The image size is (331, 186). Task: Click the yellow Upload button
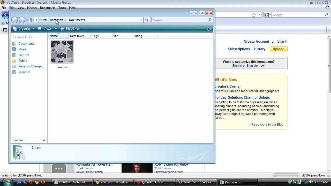click(x=279, y=49)
